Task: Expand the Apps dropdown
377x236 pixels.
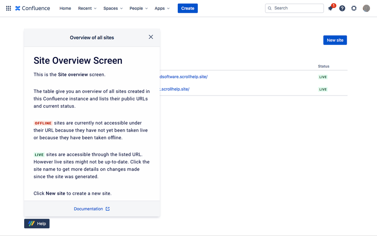Action: click(162, 8)
